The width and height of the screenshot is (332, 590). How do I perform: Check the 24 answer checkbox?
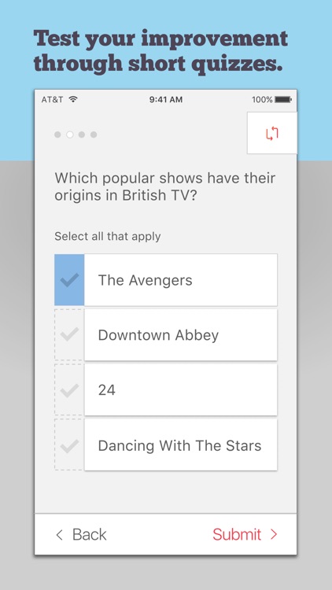(x=69, y=390)
